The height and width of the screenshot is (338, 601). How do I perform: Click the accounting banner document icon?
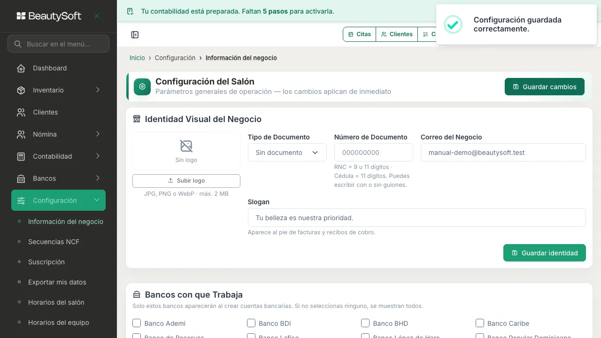point(131,11)
